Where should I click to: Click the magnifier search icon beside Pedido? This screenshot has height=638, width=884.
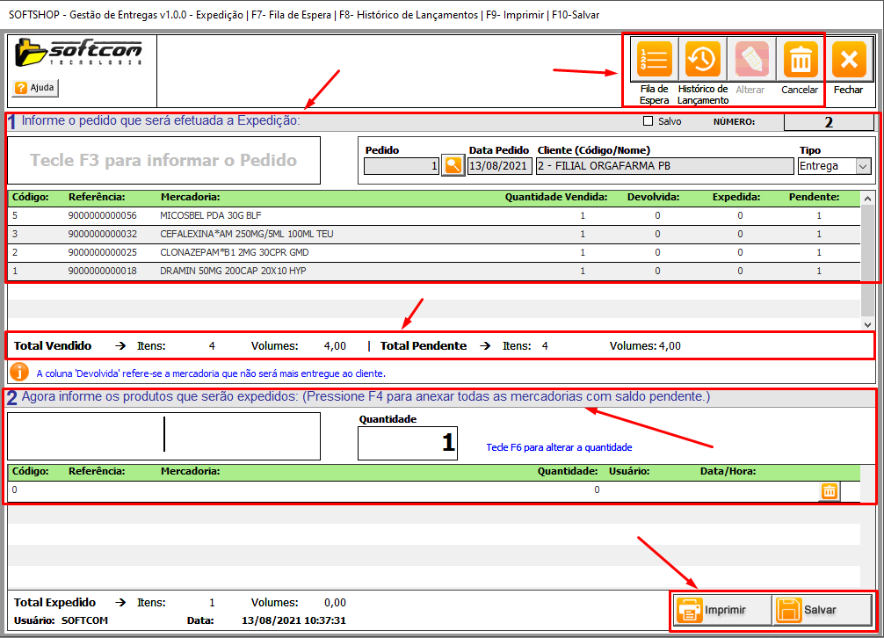453,166
